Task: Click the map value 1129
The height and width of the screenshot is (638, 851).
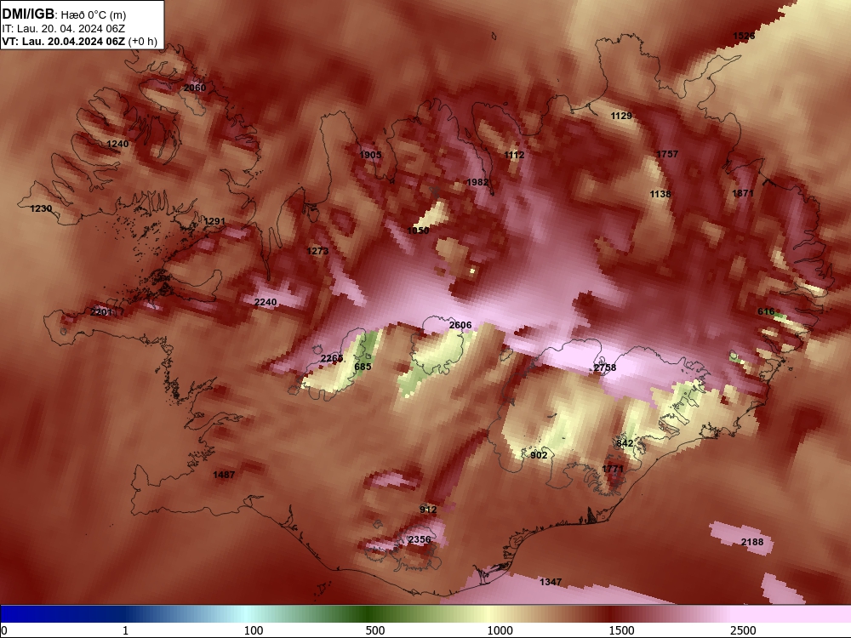Action: point(621,116)
